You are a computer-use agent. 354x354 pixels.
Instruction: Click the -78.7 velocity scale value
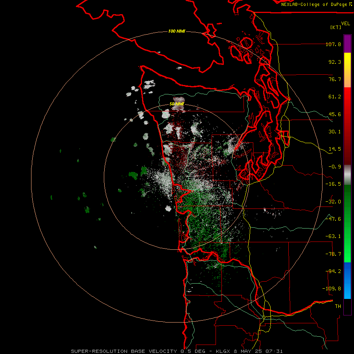coord(333,254)
